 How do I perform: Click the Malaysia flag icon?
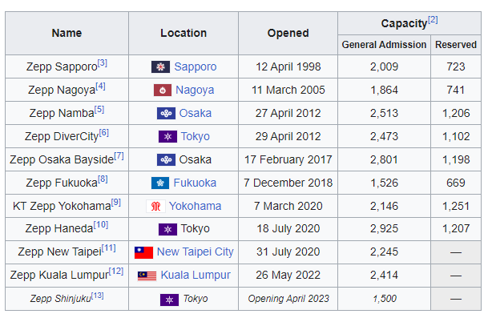coord(147,276)
